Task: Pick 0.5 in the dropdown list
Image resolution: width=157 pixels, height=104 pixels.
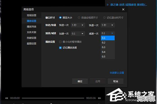Action: coord(108,57)
